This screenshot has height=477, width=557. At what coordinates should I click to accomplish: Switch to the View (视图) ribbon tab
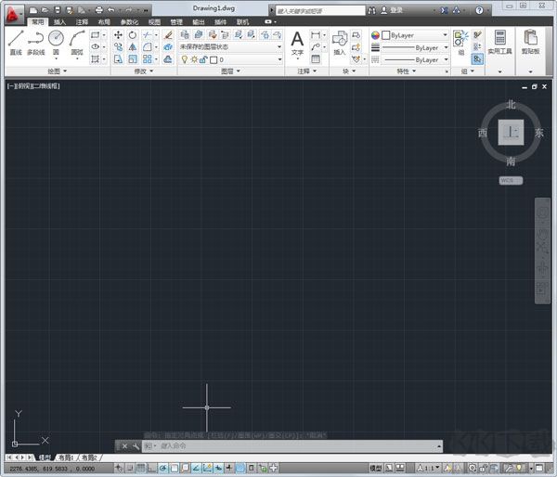point(154,22)
